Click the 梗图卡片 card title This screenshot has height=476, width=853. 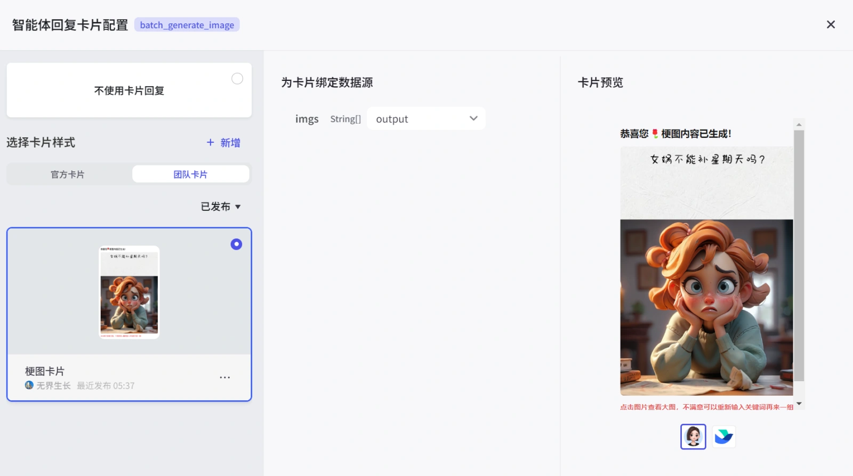coord(45,371)
